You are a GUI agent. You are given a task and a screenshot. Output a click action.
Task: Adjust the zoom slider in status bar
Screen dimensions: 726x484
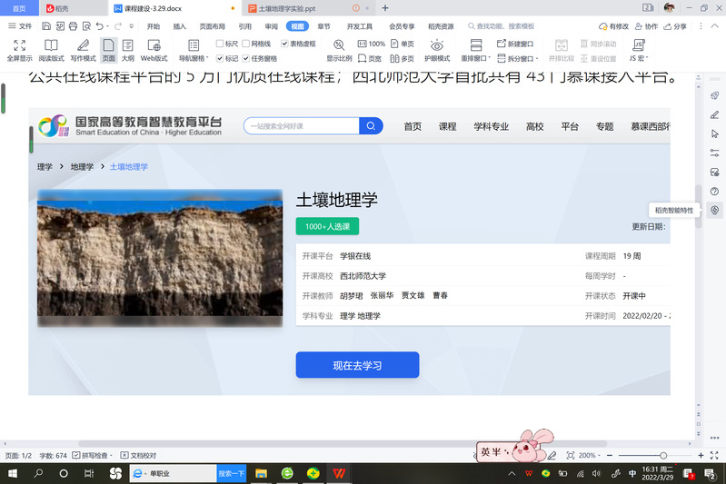[663, 455]
